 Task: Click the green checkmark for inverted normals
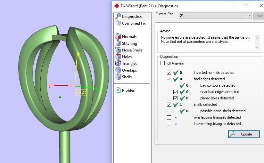[x=176, y=73]
